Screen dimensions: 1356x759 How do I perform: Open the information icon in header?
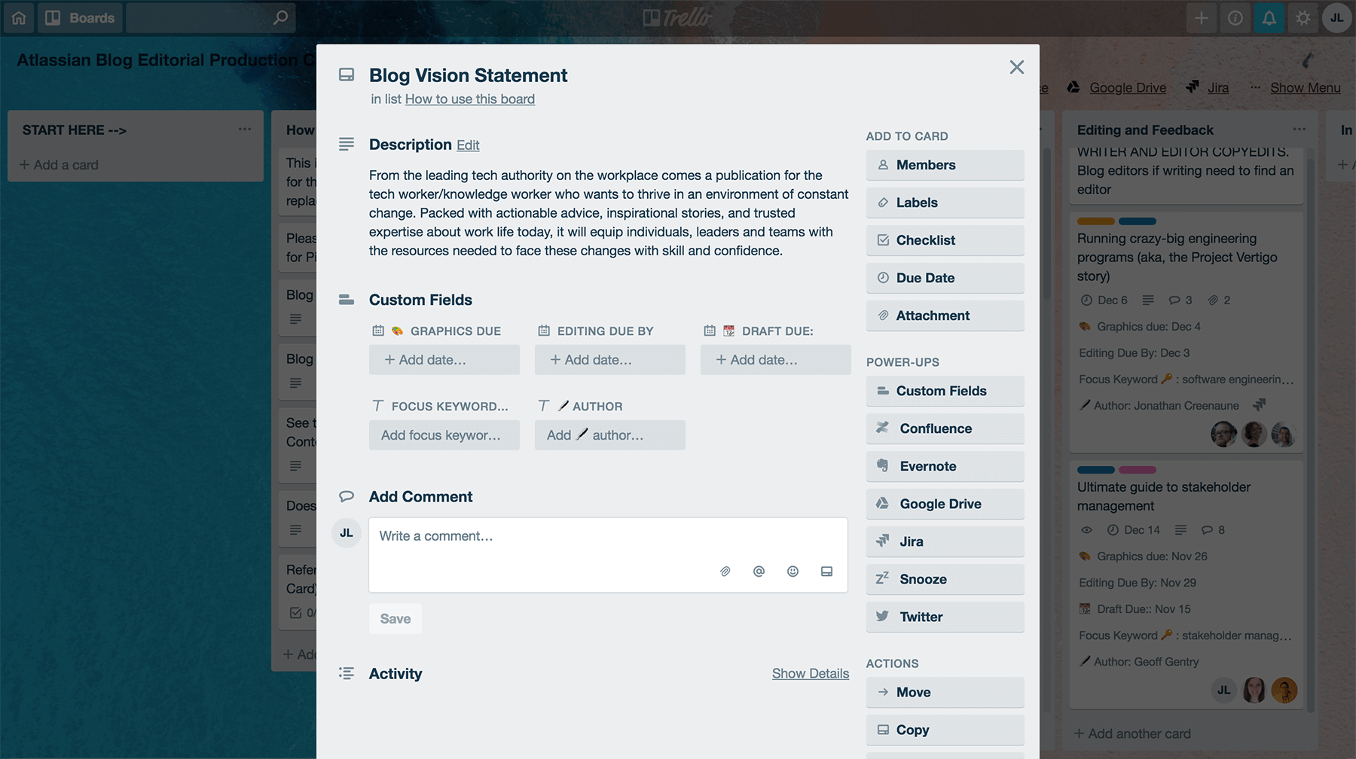[1235, 18]
